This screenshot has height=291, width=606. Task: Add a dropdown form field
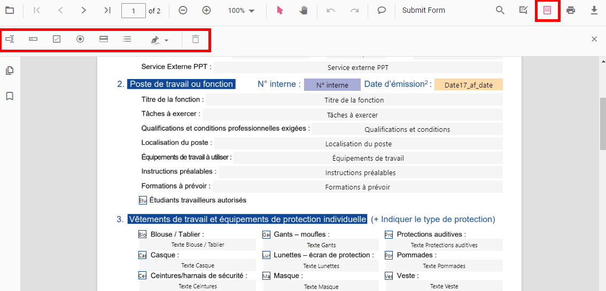click(x=104, y=39)
